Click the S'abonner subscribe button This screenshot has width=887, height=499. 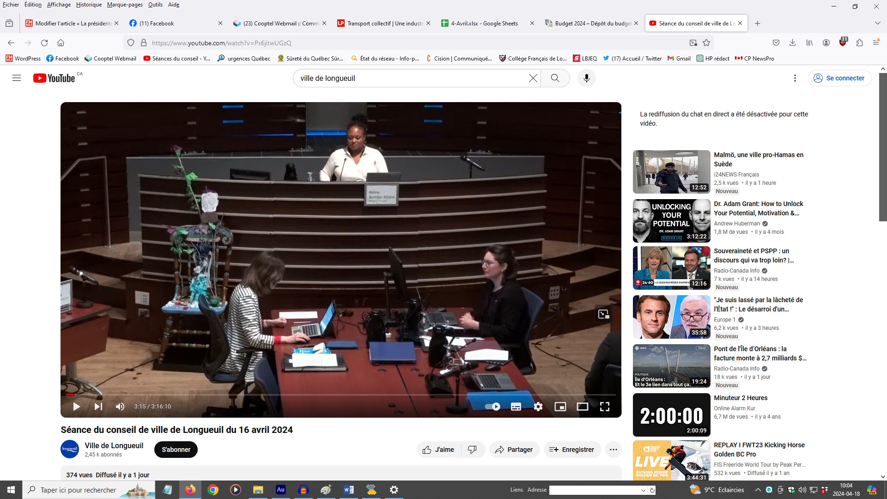176,450
